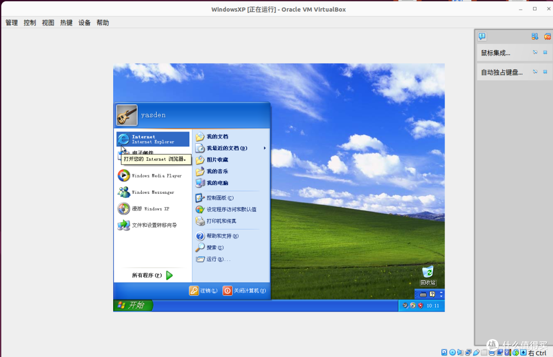The width and height of the screenshot is (553, 357).
Task: Open the 视图 menu
Action: pos(48,23)
